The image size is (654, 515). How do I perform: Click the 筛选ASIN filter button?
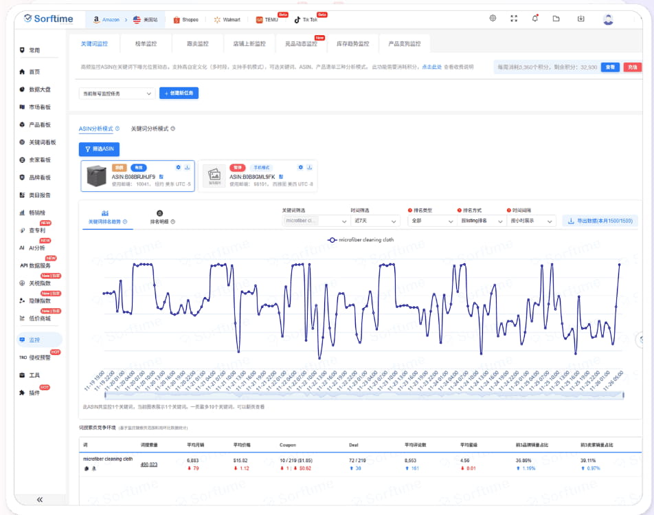99,149
